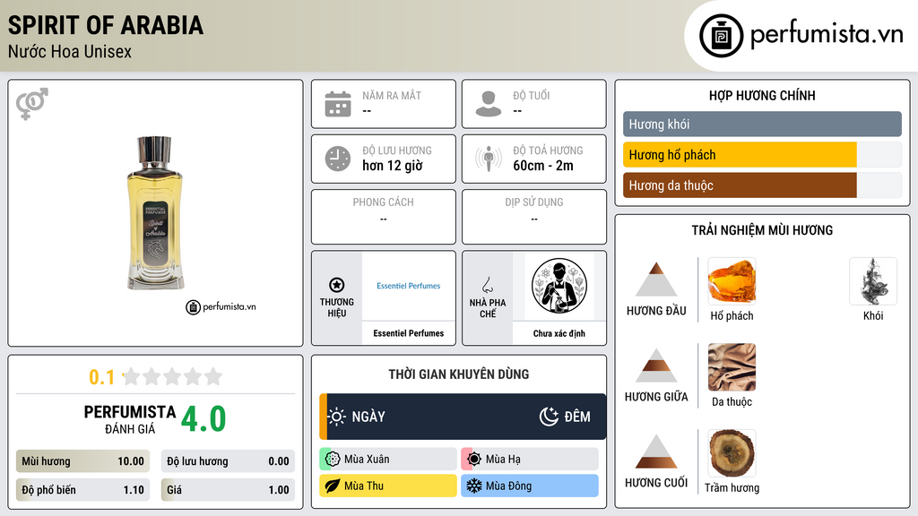Click the Hương giữa pyramid icon
The width and height of the screenshot is (918, 516).
coord(655,365)
